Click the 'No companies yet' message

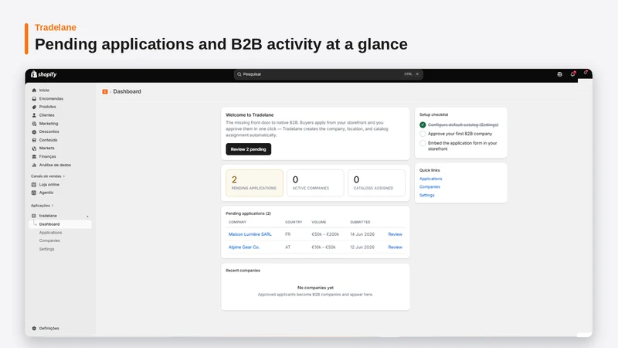315,288
